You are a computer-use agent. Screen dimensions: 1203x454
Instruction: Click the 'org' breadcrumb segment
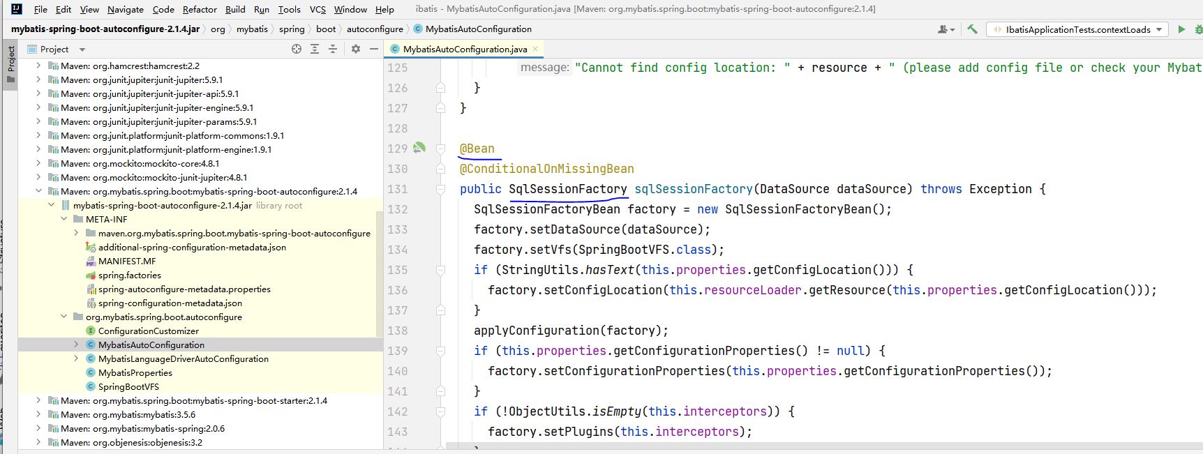tap(218, 29)
